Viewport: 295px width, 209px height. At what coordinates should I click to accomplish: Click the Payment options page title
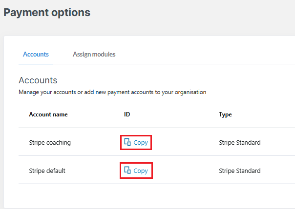coord(47,13)
